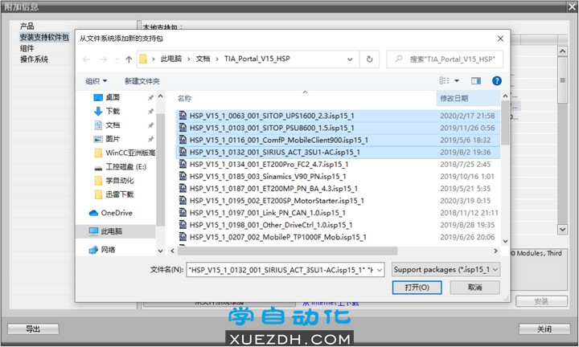Select file HSP_V15_1_0103_001_SITOP_PSU8600_1.5
Image resolution: width=579 pixels, height=347 pixels.
pos(338,128)
